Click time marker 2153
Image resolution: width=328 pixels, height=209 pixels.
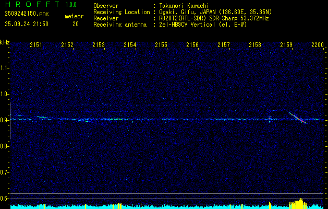coord(99,44)
